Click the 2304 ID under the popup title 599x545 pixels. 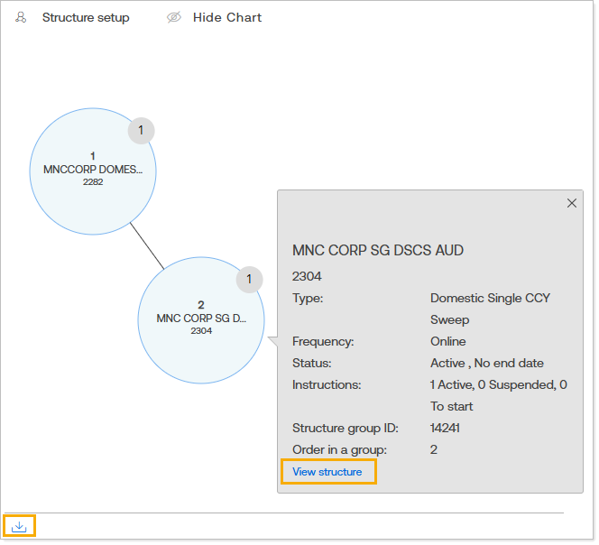(x=308, y=276)
